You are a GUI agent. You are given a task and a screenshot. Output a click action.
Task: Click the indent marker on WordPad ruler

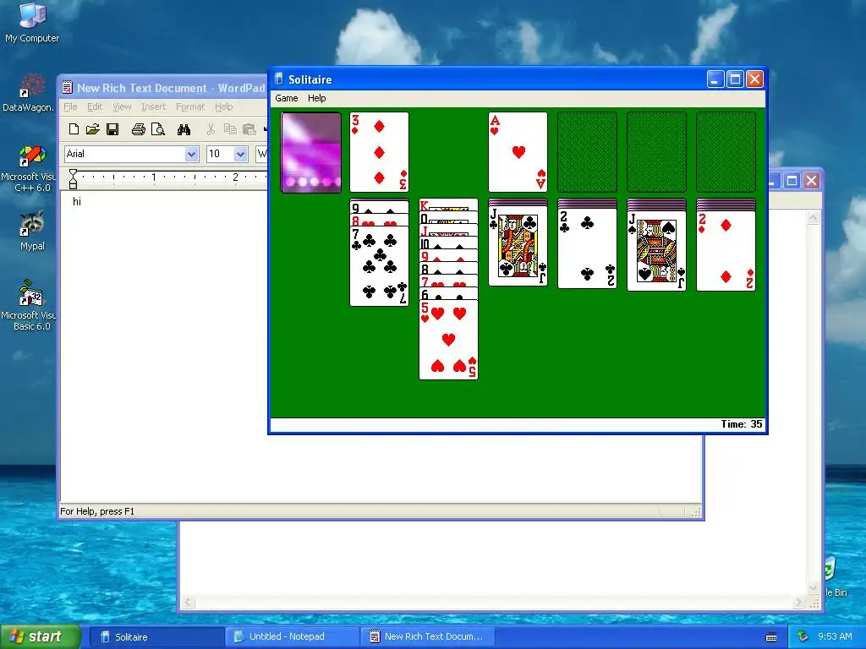click(73, 179)
